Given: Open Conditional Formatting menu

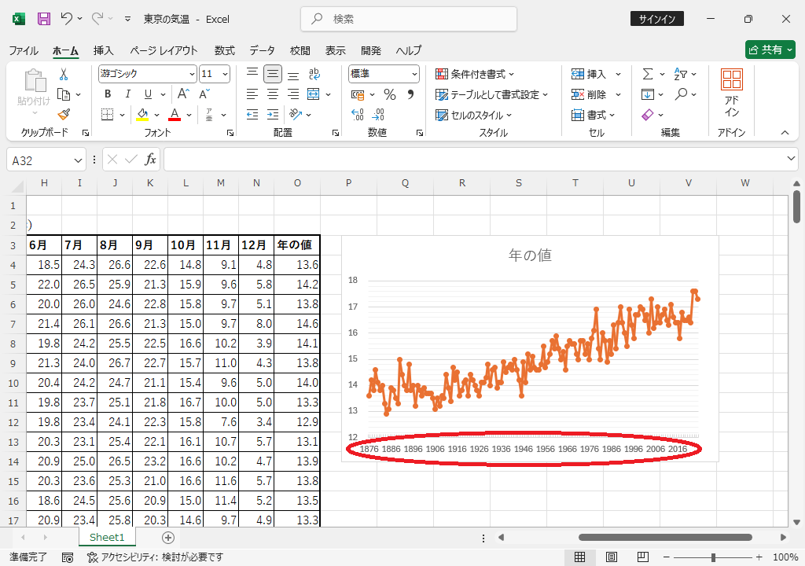Looking at the screenshot, I should coord(474,74).
